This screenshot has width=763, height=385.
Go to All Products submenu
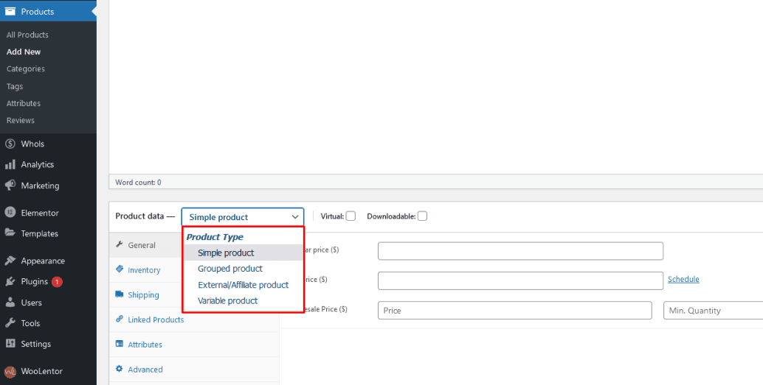27,35
